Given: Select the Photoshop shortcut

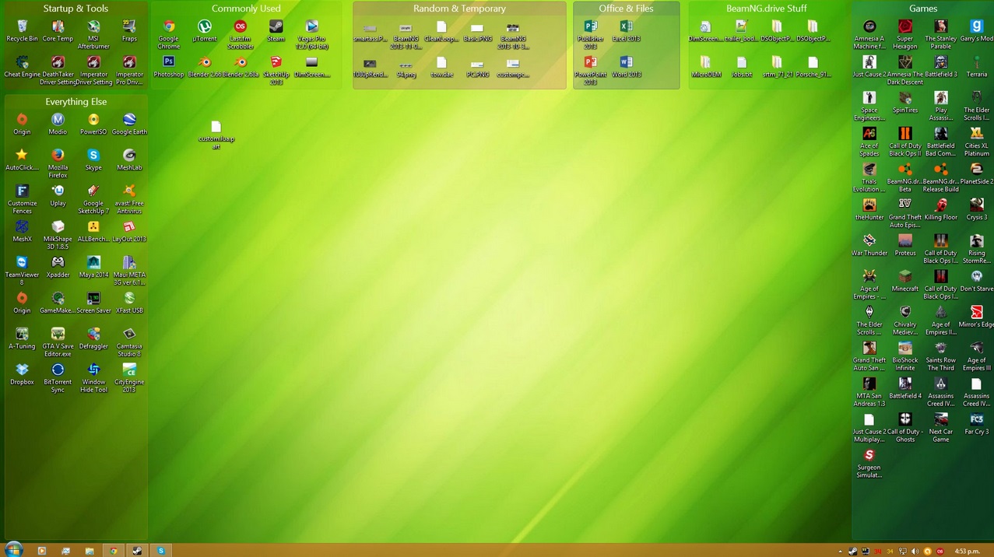Looking at the screenshot, I should tap(168, 67).
